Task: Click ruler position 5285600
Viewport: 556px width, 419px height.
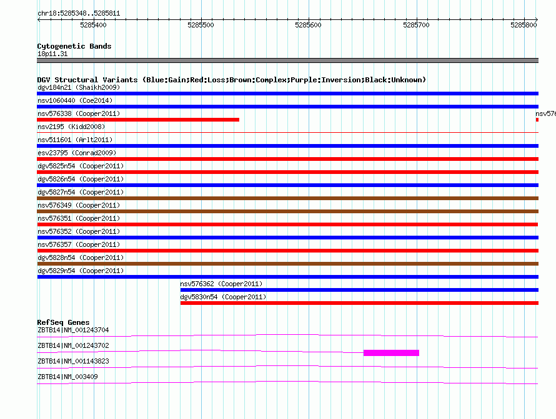Action: [x=308, y=25]
